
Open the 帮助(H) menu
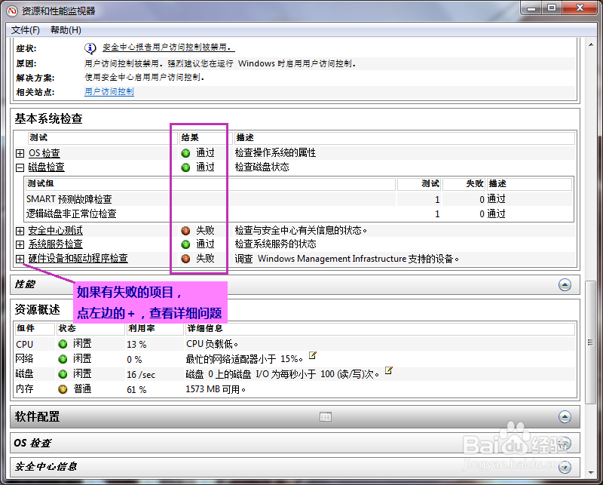point(65,30)
